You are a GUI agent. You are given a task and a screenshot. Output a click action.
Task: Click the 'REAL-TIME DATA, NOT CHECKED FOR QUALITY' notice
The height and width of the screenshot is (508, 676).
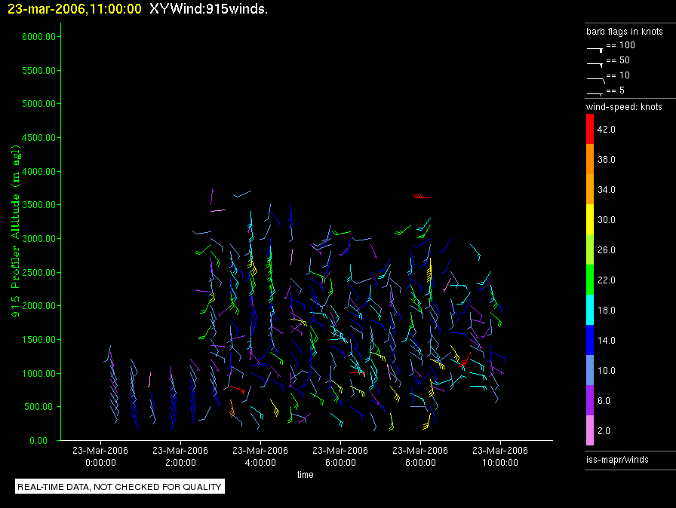[x=119, y=487]
